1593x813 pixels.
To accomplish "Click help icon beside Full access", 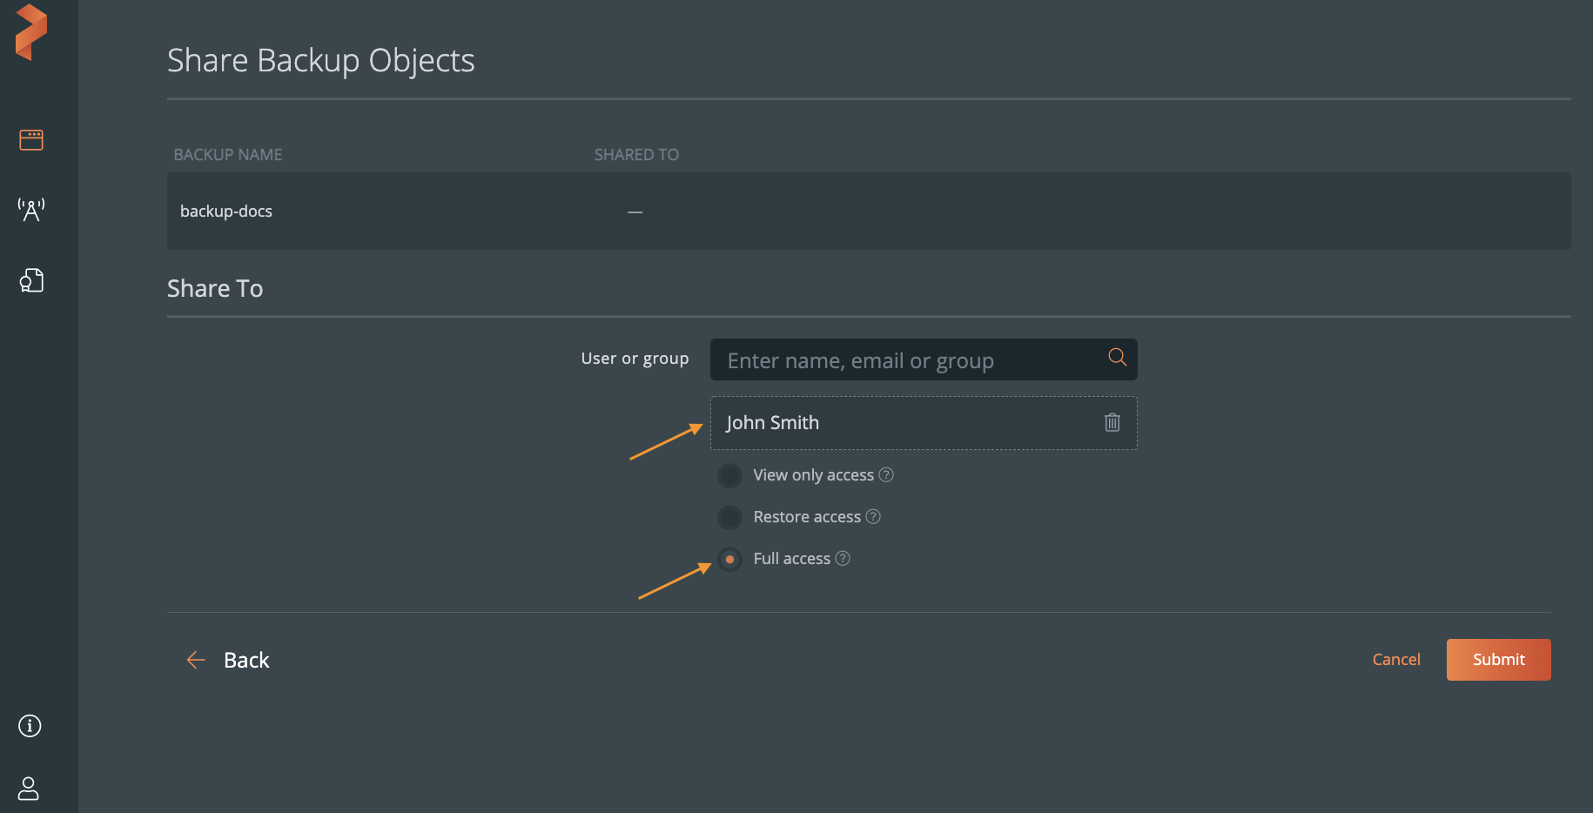I will pyautogui.click(x=843, y=558).
